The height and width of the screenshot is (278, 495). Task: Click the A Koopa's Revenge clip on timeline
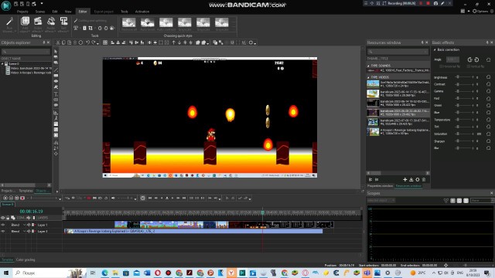click(x=193, y=232)
